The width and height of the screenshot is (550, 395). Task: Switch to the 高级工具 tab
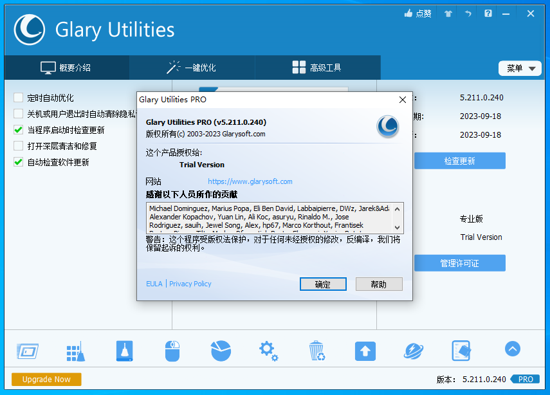click(x=317, y=68)
